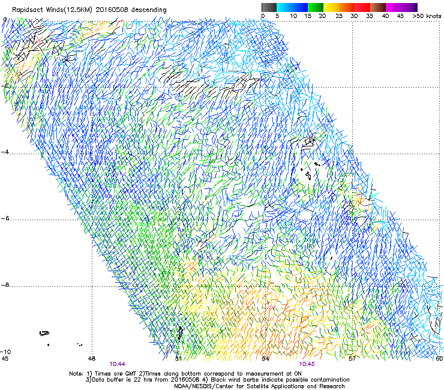The height and width of the screenshot is (390, 444).
Task: Click the '>50 knots' legend label
Action: point(427,16)
